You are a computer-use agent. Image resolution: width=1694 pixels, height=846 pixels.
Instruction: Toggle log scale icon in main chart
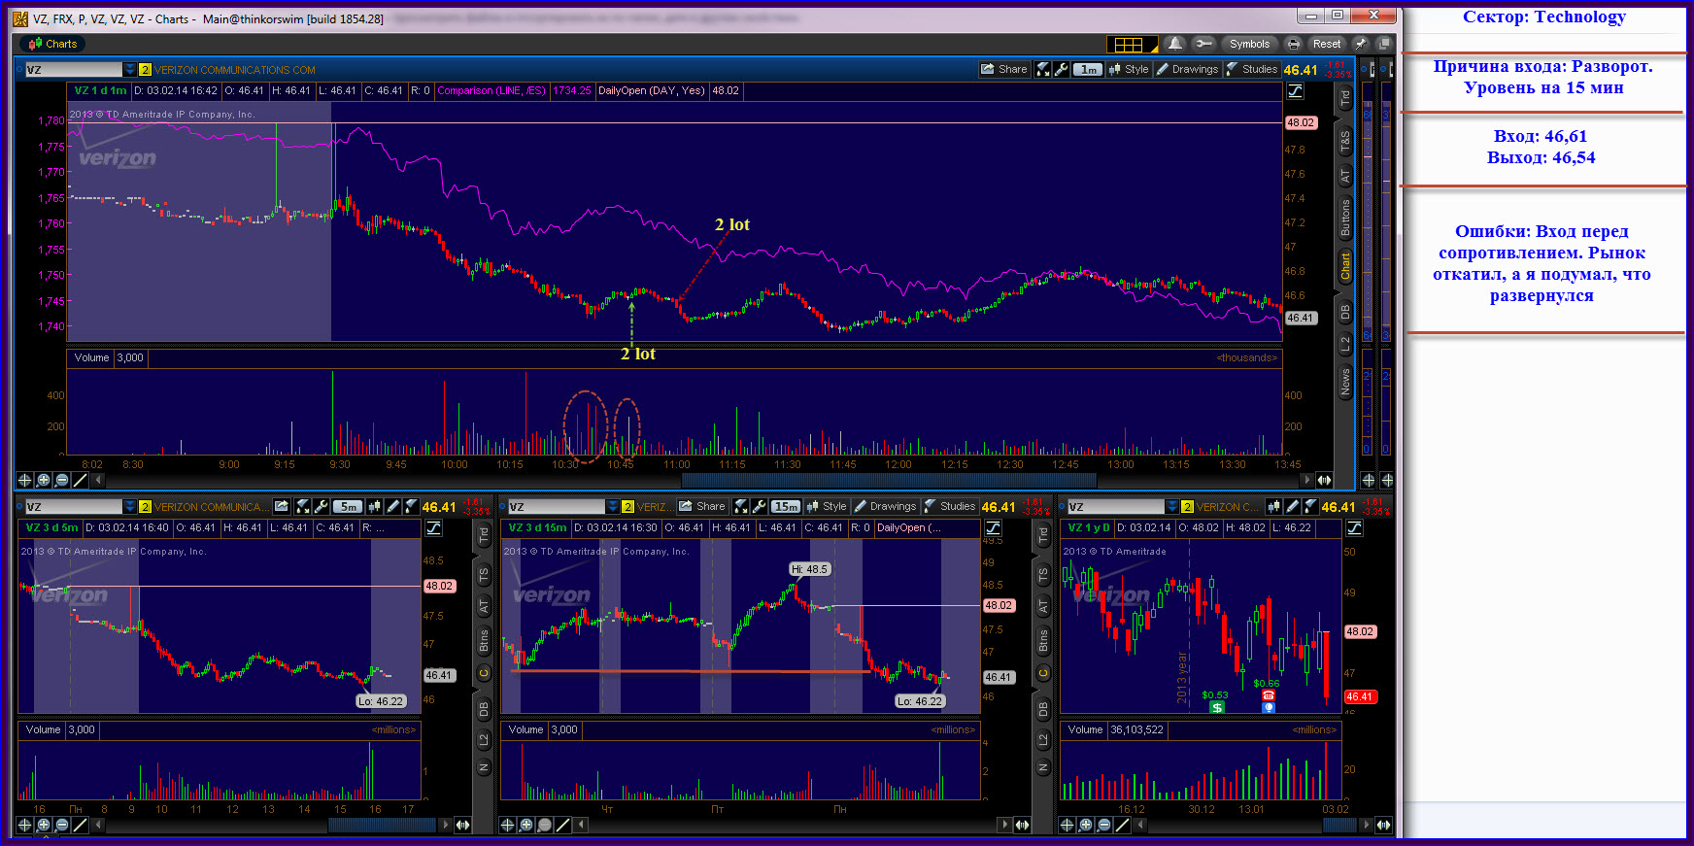tap(1295, 90)
